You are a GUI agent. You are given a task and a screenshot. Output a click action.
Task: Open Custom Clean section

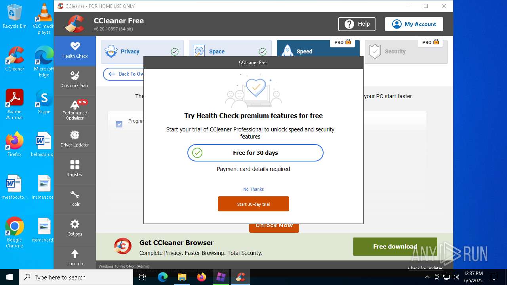click(75, 80)
